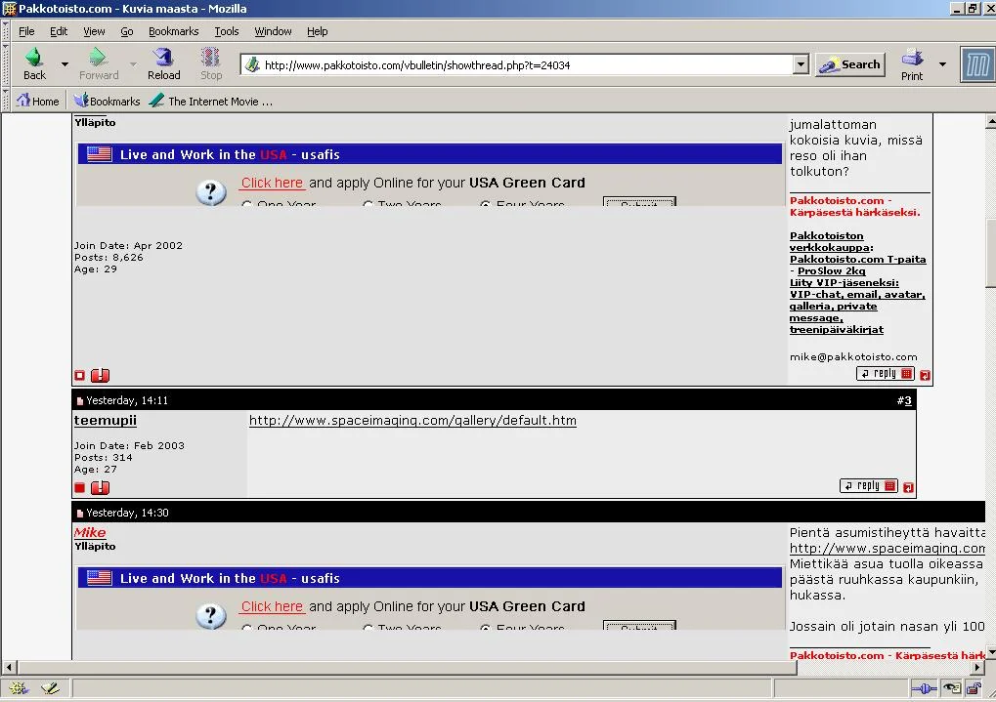Open Home from the personal toolbar
The image size is (996, 702).
click(38, 101)
